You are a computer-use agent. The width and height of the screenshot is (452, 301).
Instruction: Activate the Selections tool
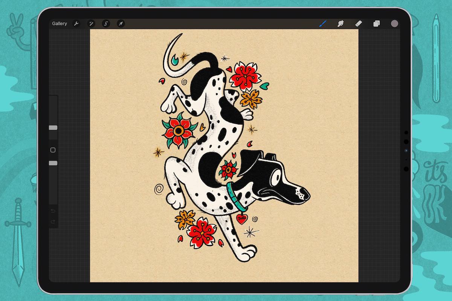tap(106, 23)
